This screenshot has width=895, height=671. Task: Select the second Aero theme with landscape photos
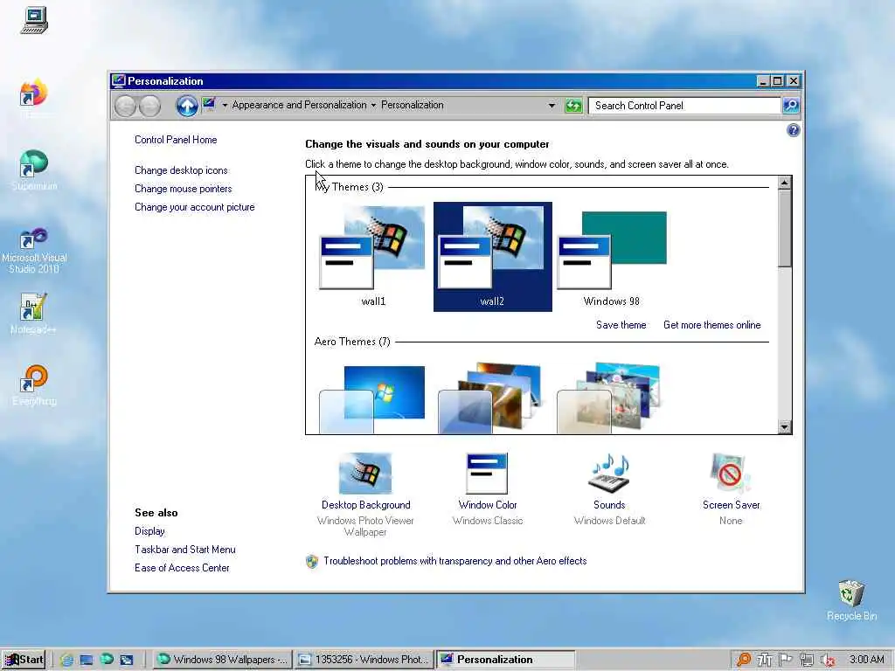point(489,398)
